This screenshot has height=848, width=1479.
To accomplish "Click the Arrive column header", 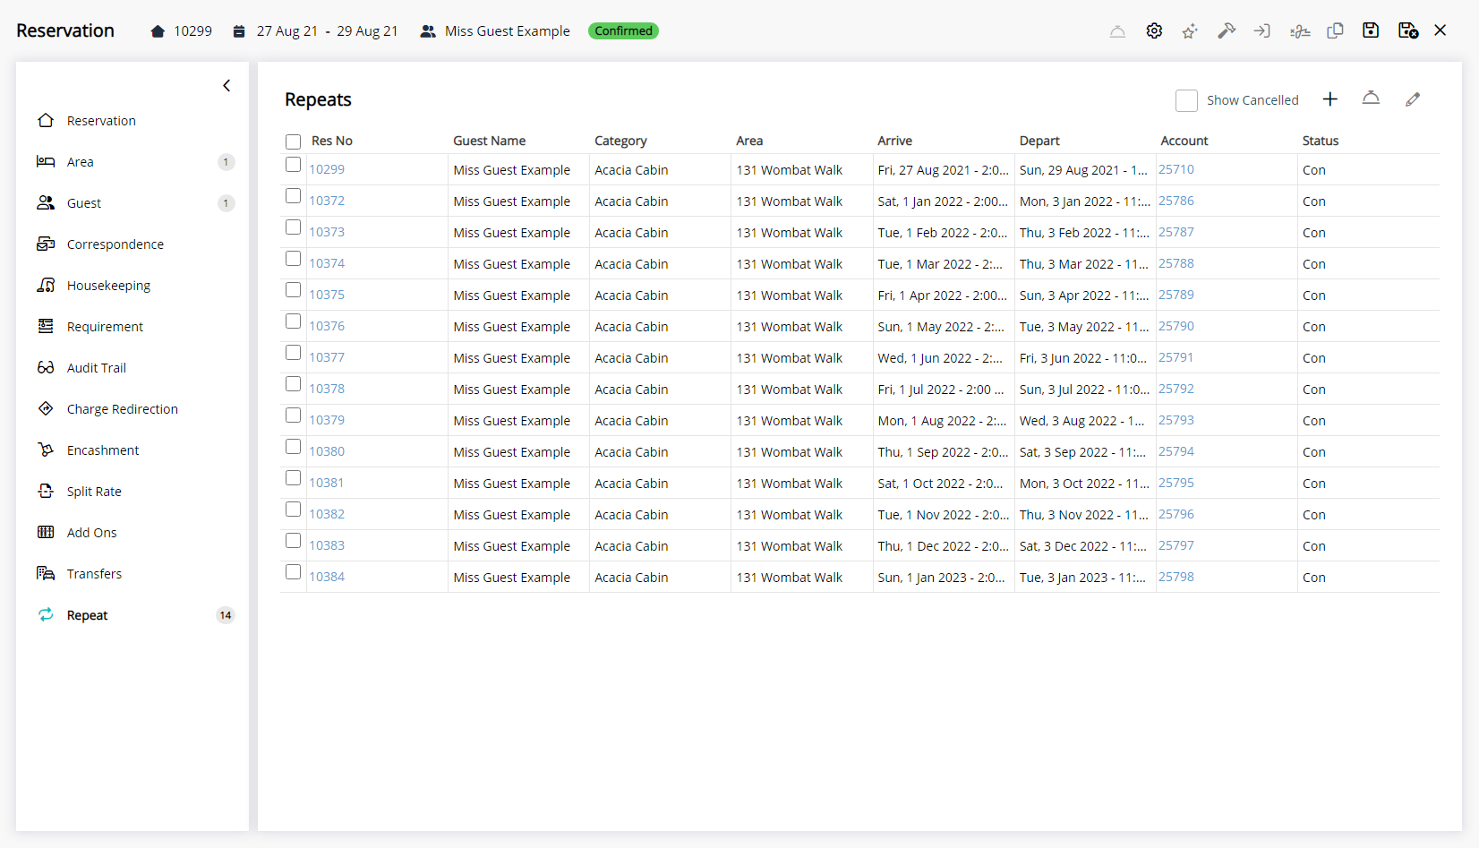I will coord(894,141).
